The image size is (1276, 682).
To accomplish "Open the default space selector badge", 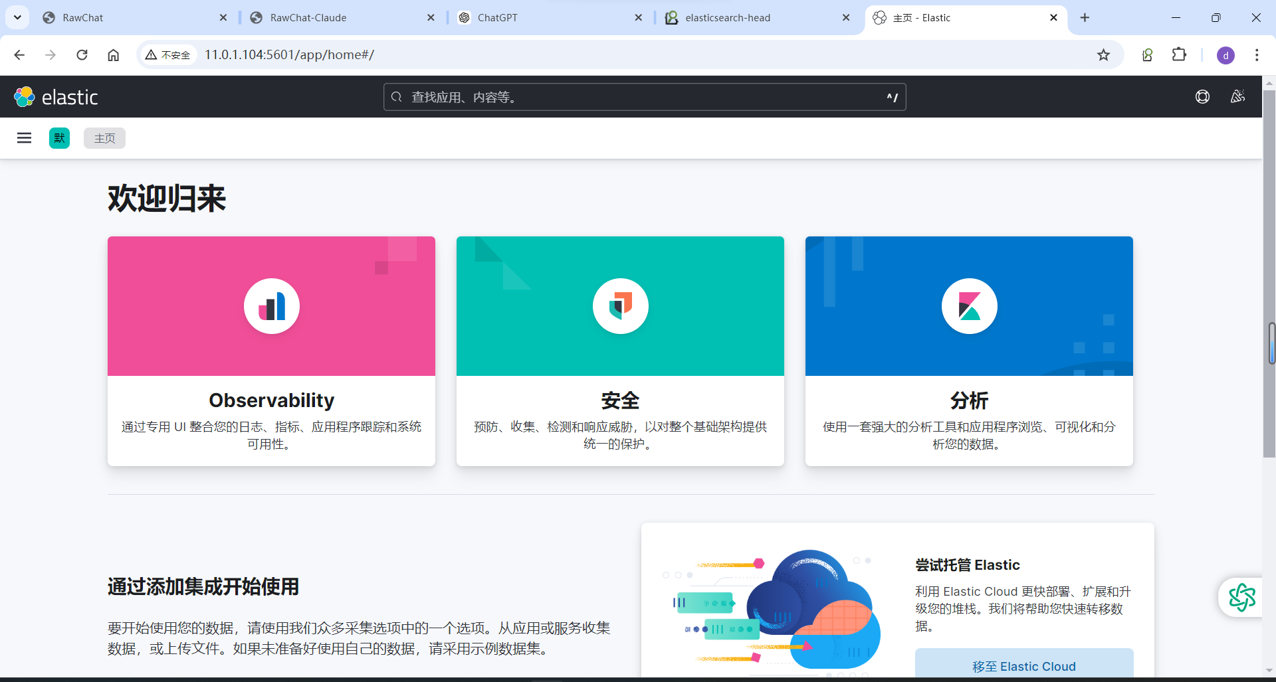I will coord(59,138).
